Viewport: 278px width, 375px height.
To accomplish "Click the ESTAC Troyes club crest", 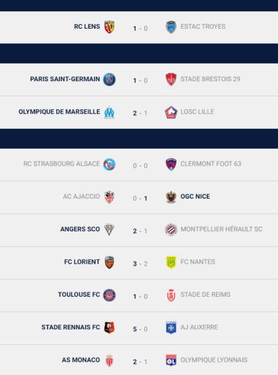I will point(171,27).
